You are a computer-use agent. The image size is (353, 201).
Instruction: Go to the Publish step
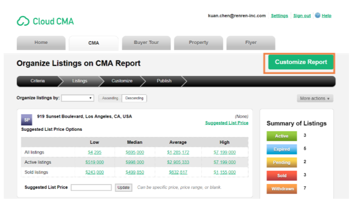tap(164, 81)
